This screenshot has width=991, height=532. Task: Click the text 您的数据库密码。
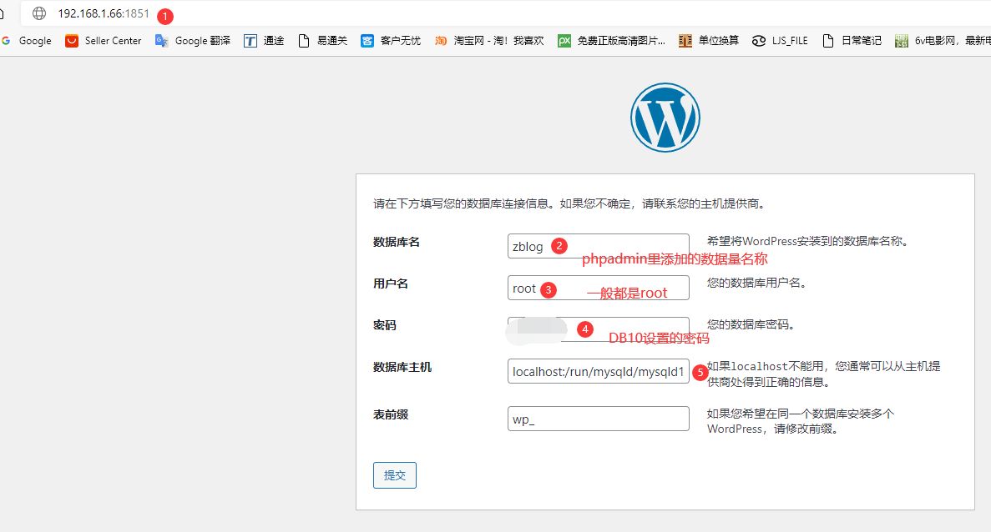pyautogui.click(x=751, y=324)
